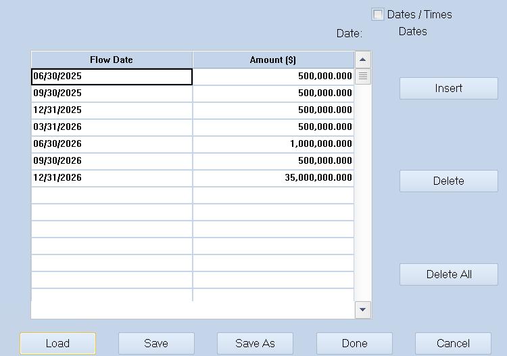Select the 1,000,000.000 amount cell
The height and width of the screenshot is (356, 507).
[x=273, y=144]
